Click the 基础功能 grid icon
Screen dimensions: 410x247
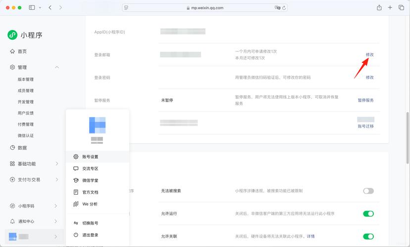12,164
